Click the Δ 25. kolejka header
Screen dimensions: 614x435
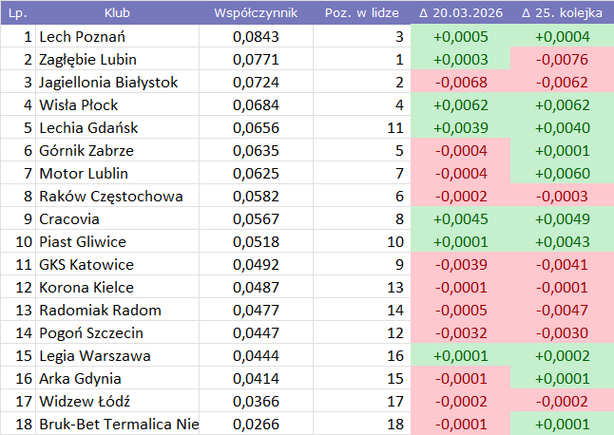click(563, 14)
